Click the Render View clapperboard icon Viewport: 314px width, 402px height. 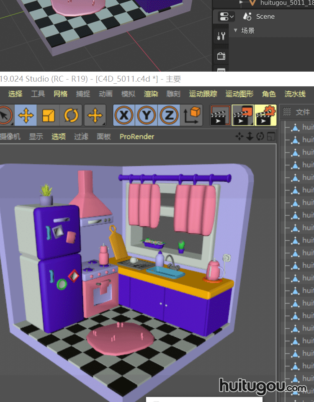pyautogui.click(x=220, y=116)
